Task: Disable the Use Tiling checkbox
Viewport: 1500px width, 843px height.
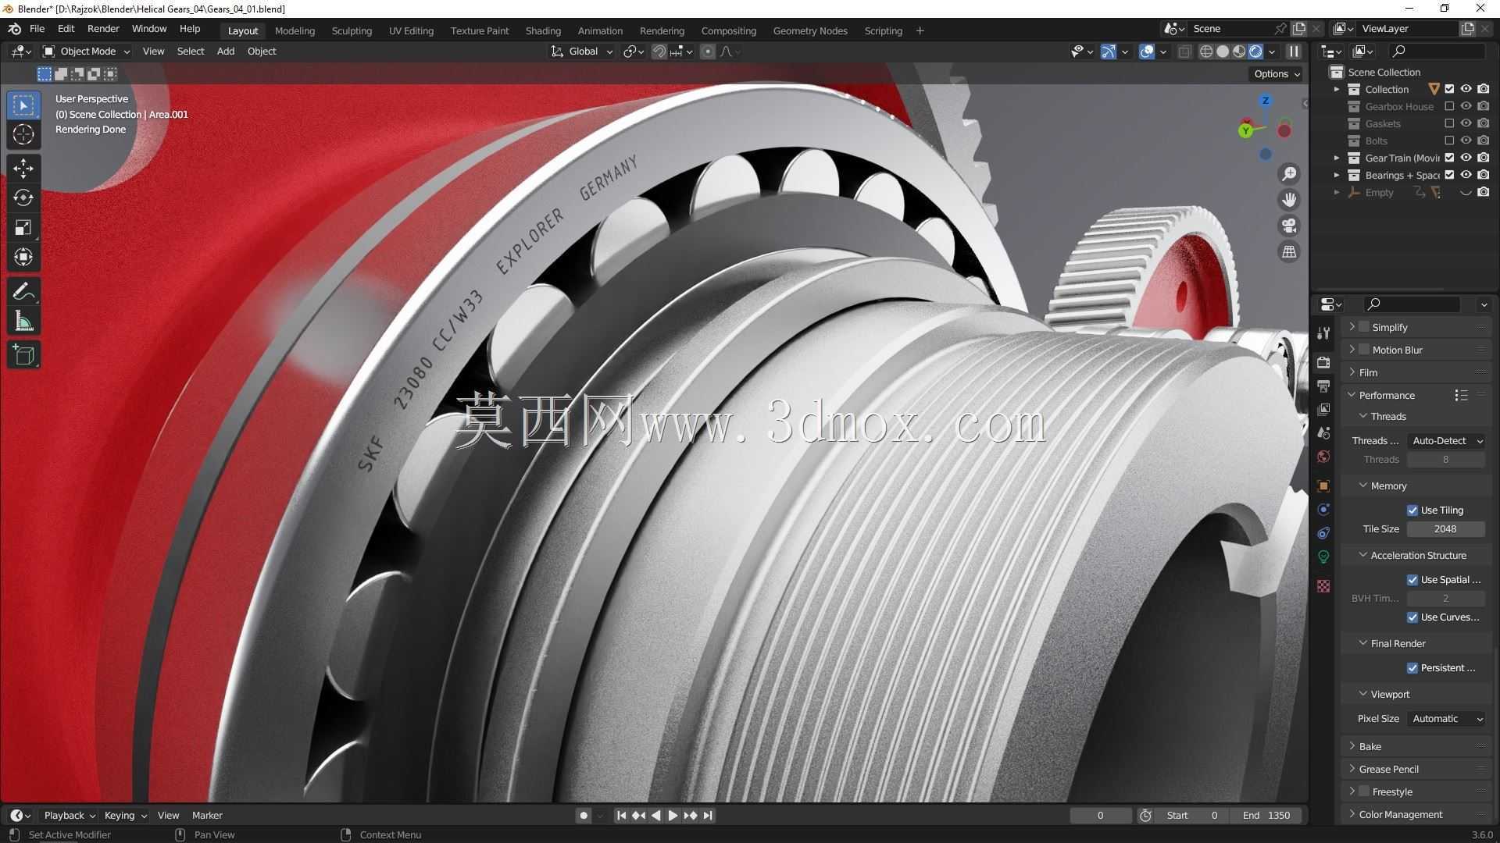Action: (x=1412, y=510)
